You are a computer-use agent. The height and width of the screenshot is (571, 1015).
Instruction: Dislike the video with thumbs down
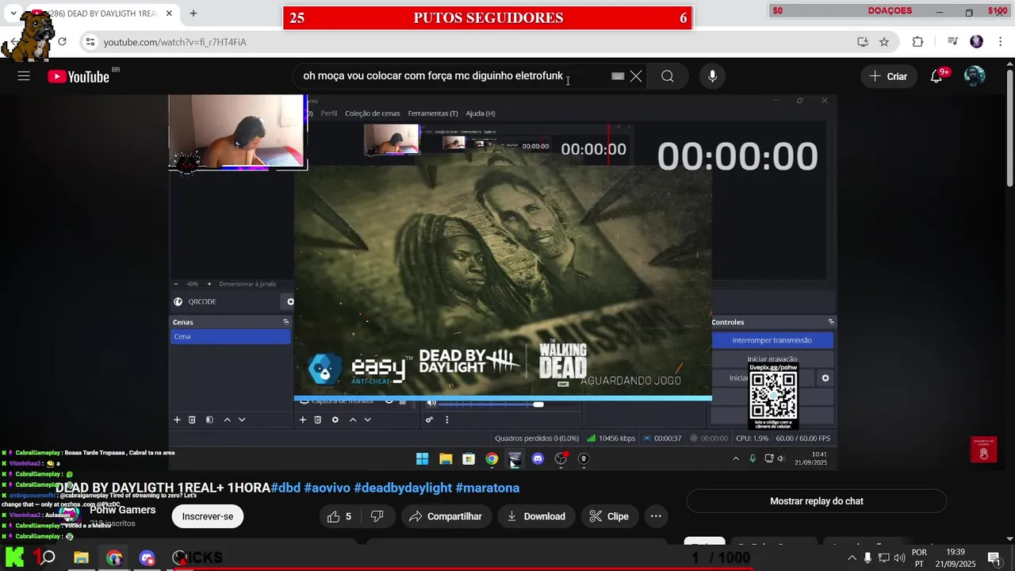click(x=377, y=516)
